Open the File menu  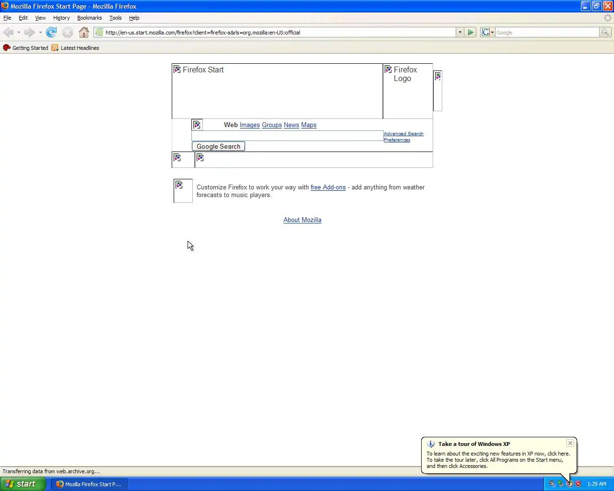(x=7, y=18)
